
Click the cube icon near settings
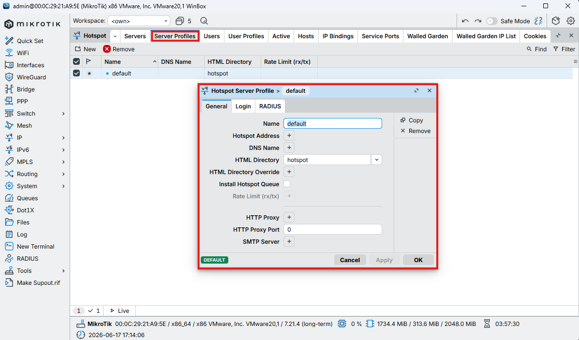(556, 21)
